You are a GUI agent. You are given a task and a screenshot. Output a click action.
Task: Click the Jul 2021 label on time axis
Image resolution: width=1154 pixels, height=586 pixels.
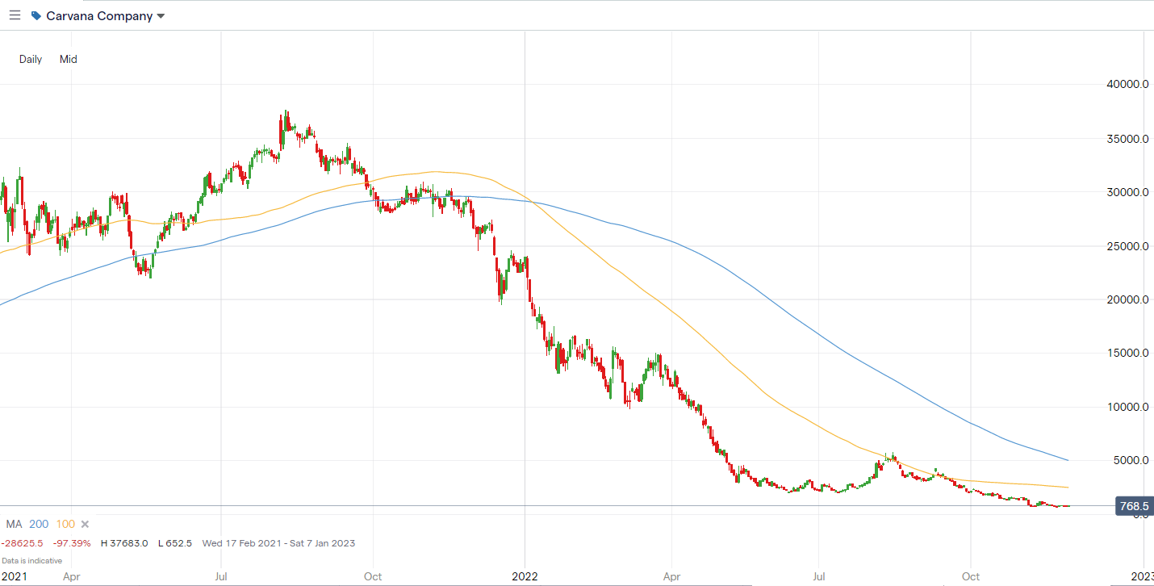(221, 576)
